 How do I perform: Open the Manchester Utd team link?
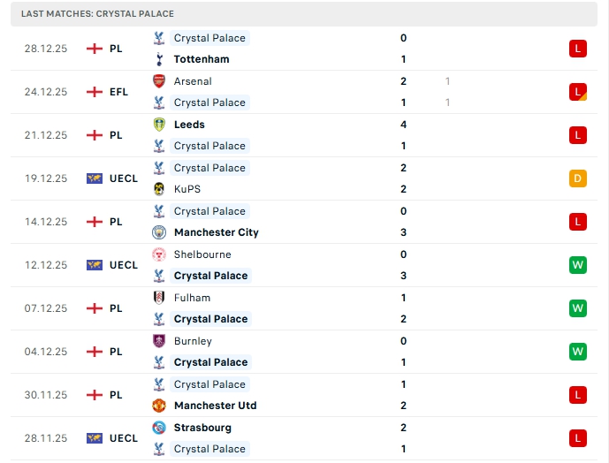pos(215,406)
